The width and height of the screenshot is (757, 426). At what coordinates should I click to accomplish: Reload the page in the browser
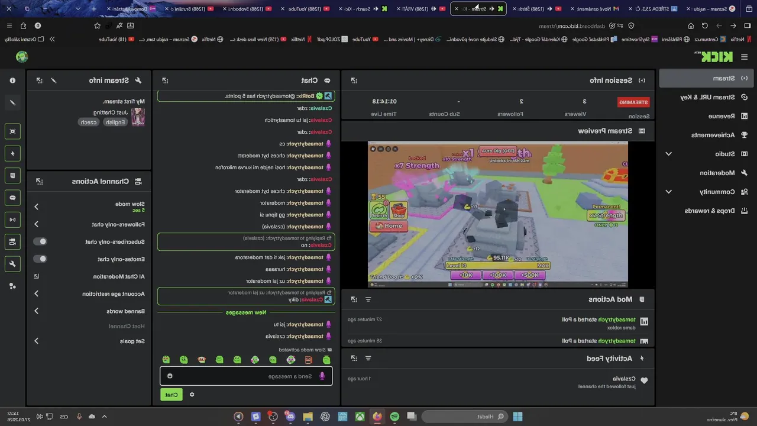704,26
